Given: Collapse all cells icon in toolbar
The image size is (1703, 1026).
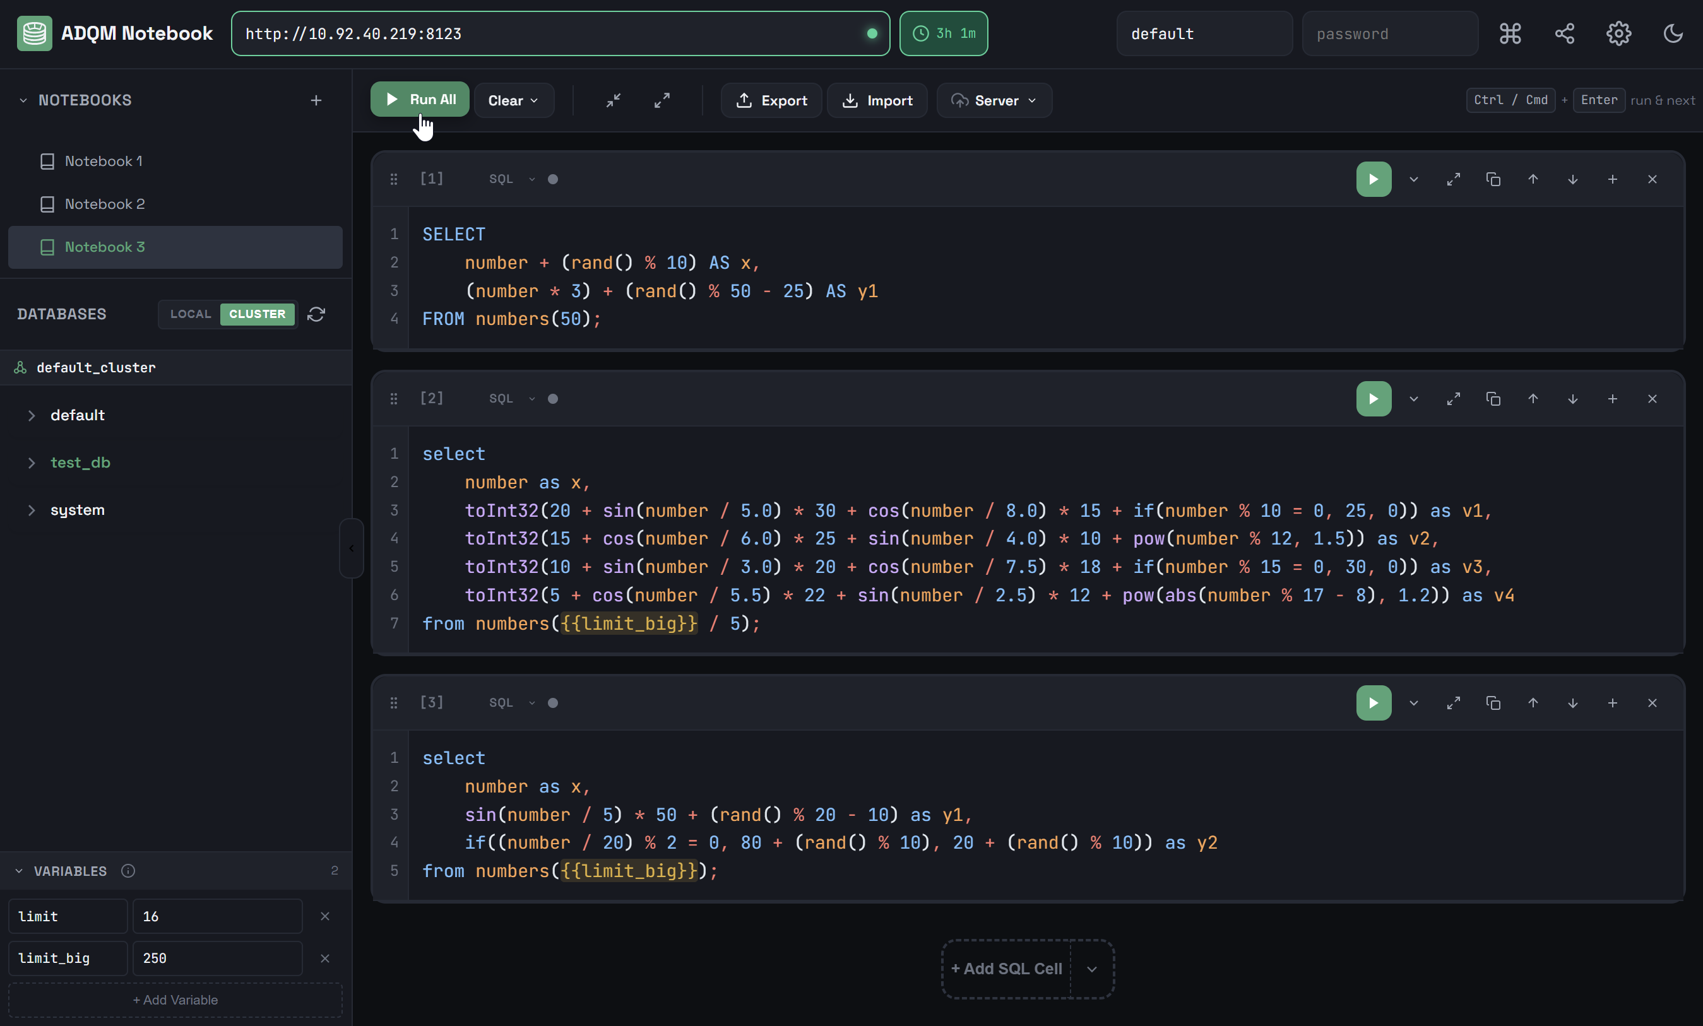Looking at the screenshot, I should (x=613, y=100).
